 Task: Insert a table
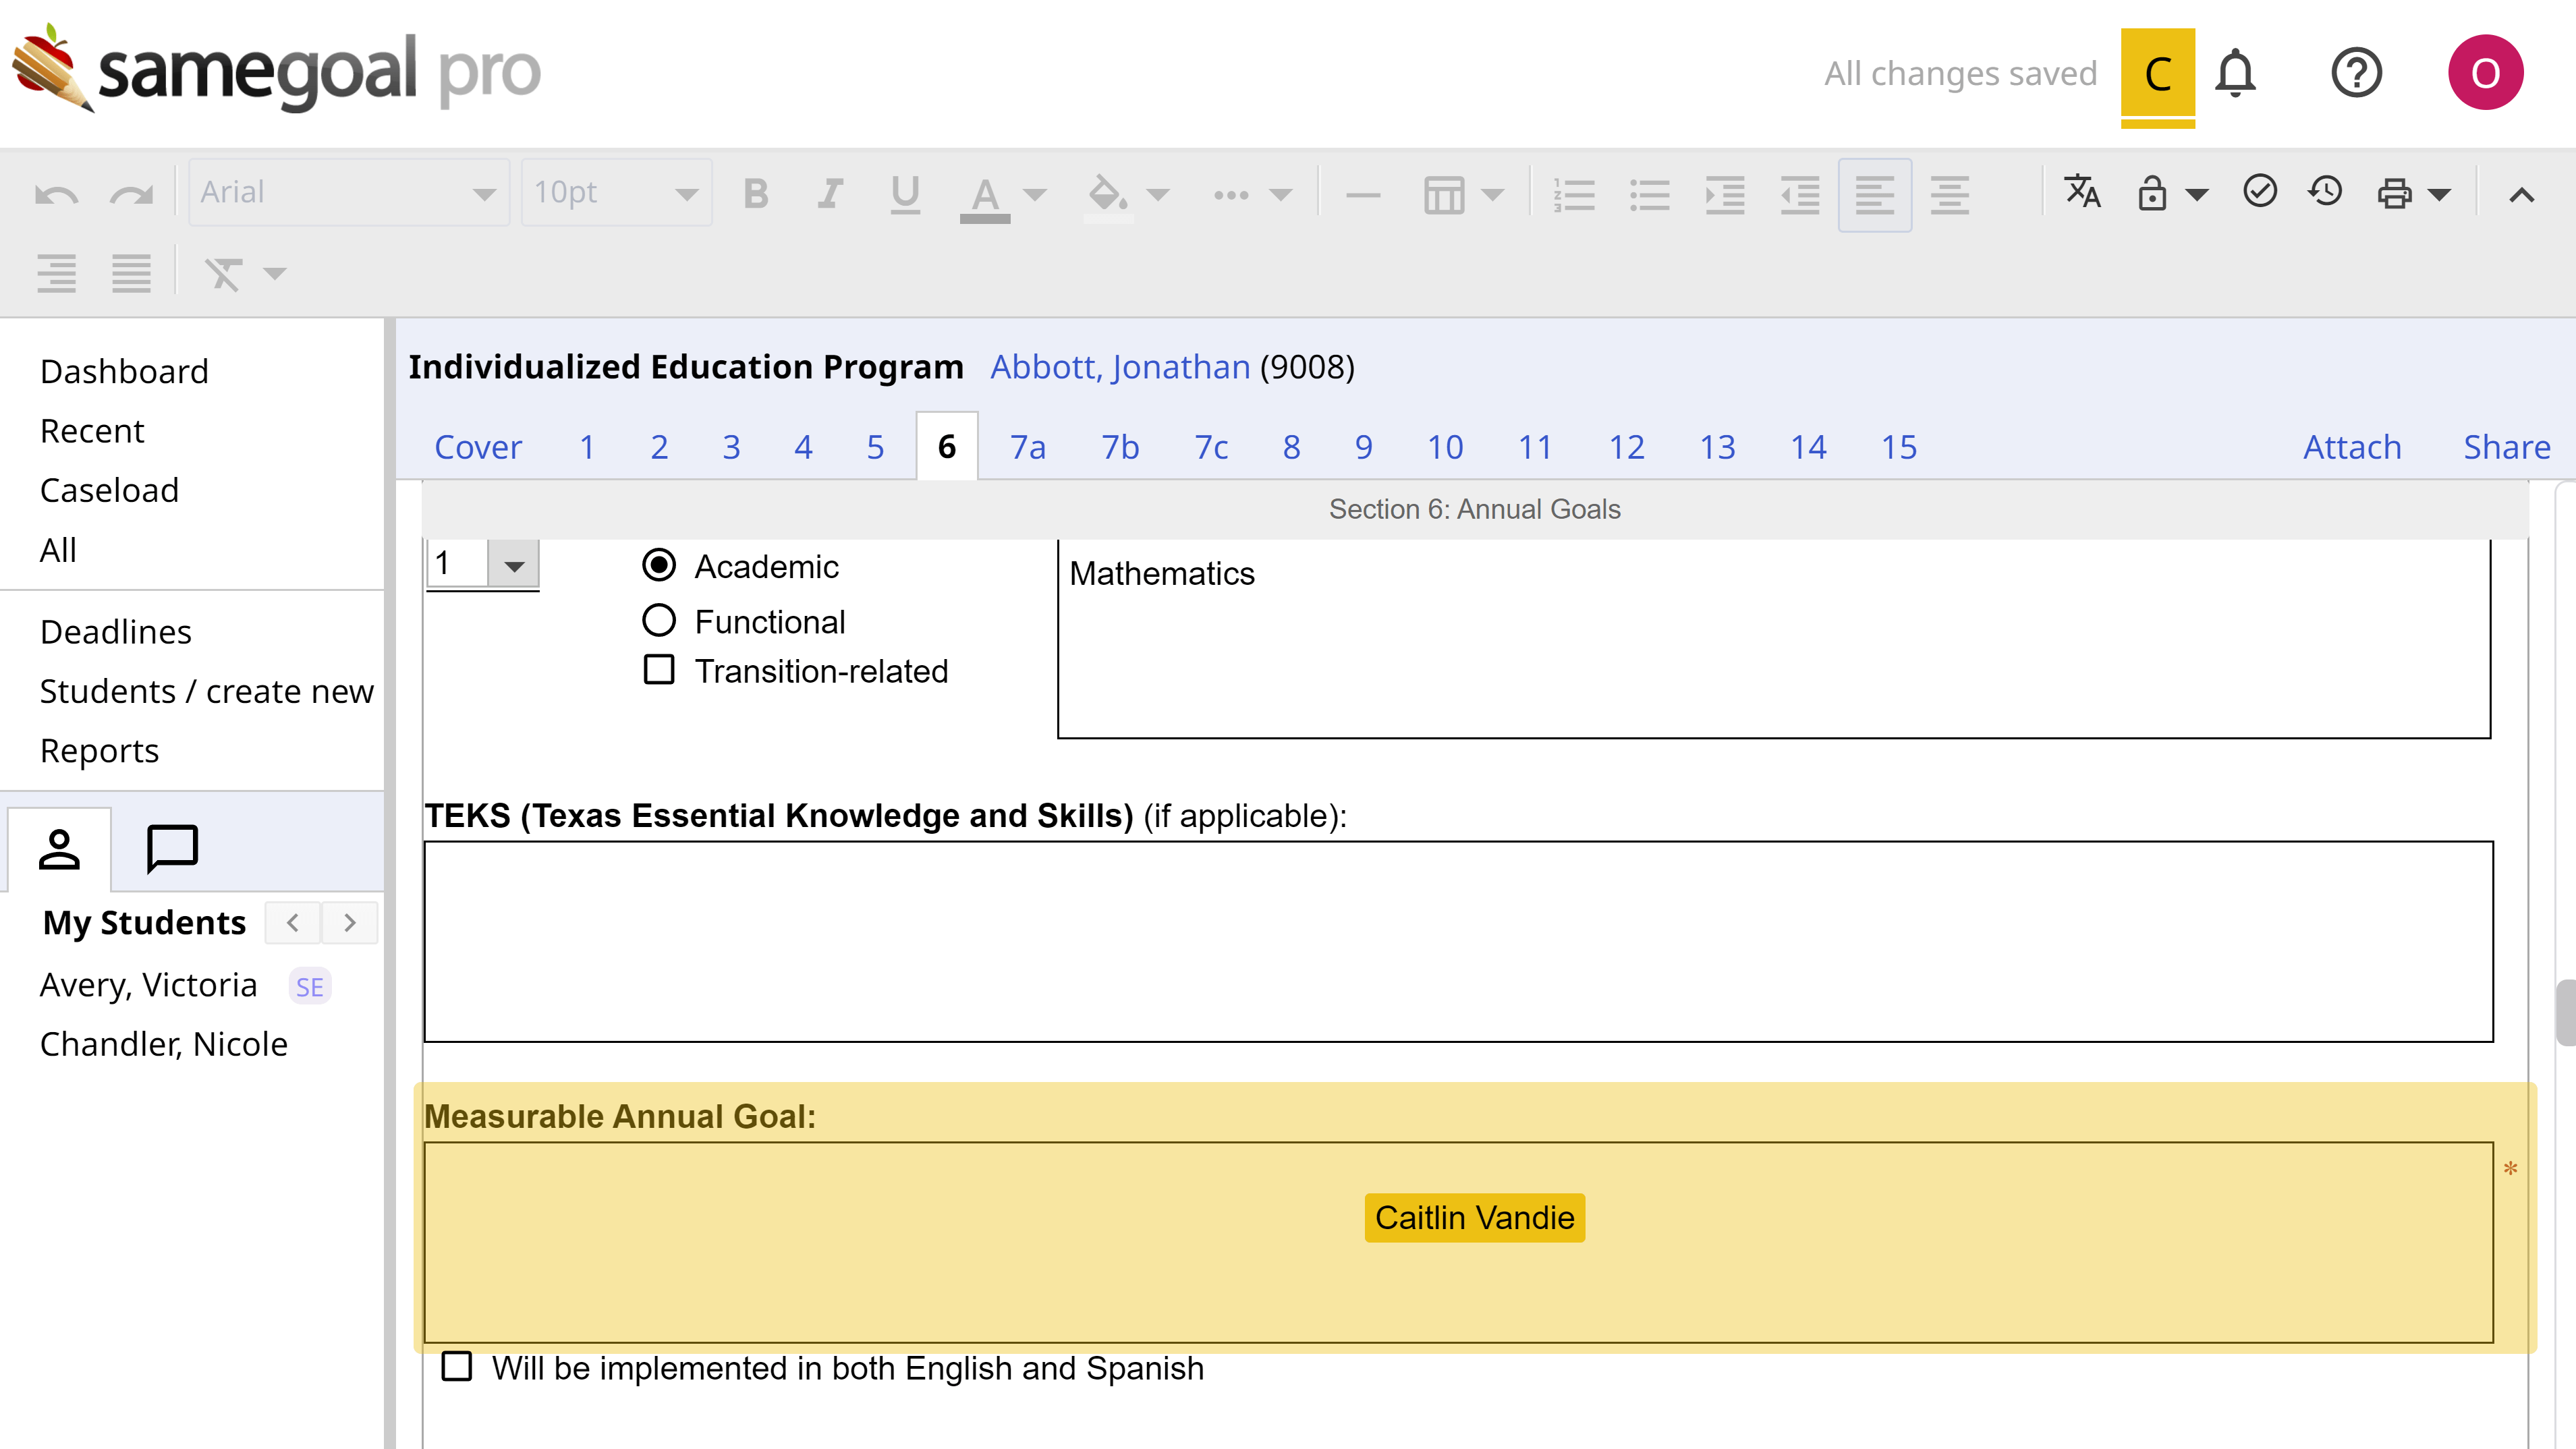tap(1444, 195)
